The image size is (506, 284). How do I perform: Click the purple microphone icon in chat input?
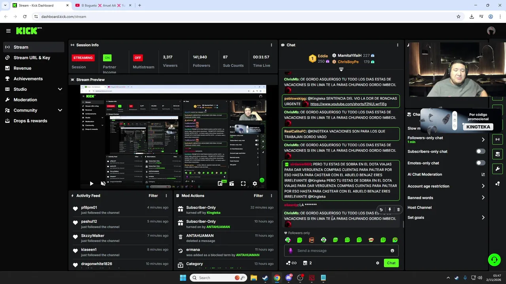pyautogui.click(x=291, y=250)
